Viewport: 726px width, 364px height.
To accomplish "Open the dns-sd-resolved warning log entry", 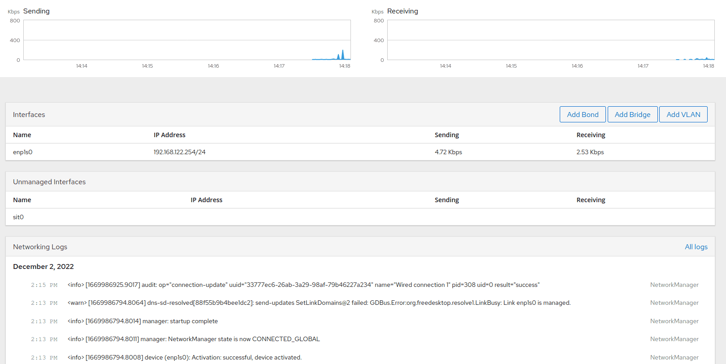I will click(319, 303).
